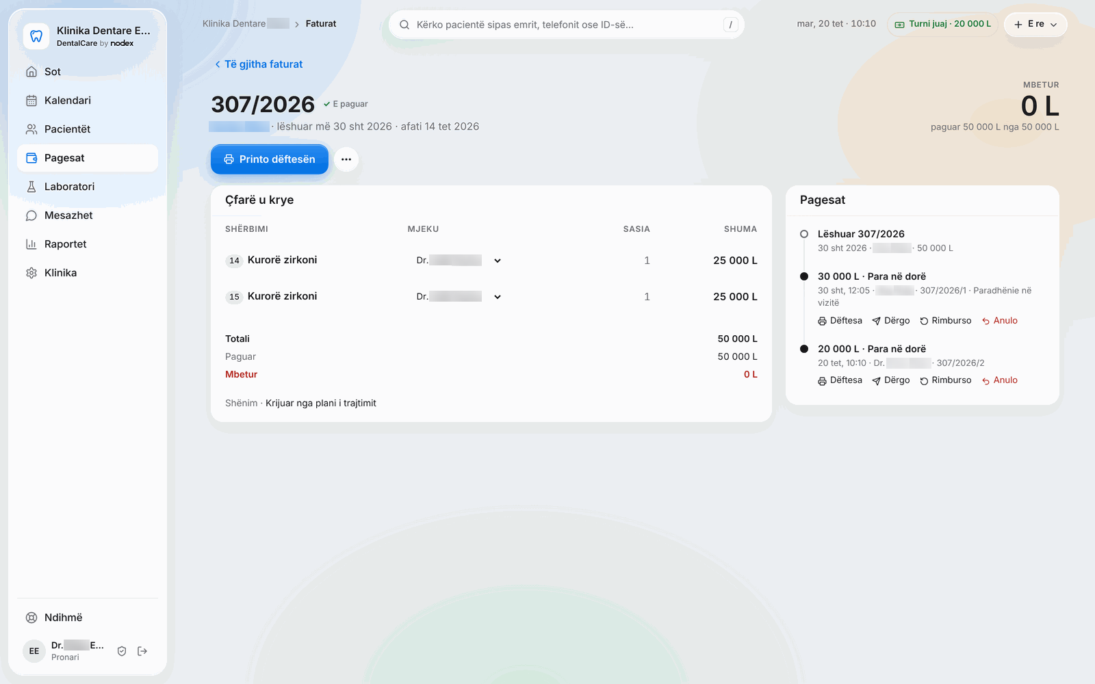The width and height of the screenshot is (1095, 684).
Task: Select Pagesat sidebar item
Action: [x=88, y=158]
